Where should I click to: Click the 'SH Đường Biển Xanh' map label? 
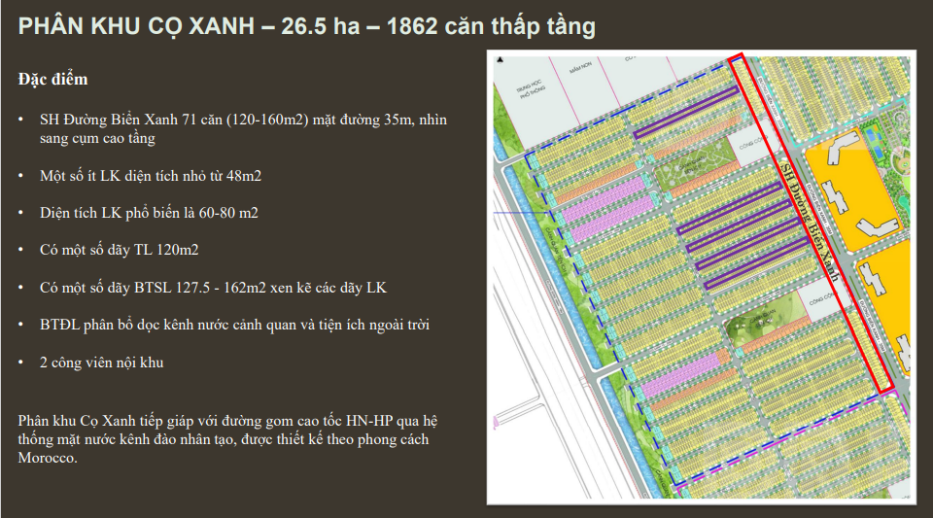(811, 223)
